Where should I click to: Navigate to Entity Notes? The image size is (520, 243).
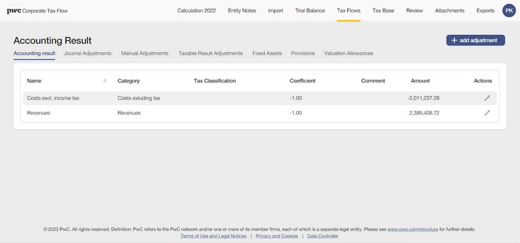pyautogui.click(x=242, y=10)
